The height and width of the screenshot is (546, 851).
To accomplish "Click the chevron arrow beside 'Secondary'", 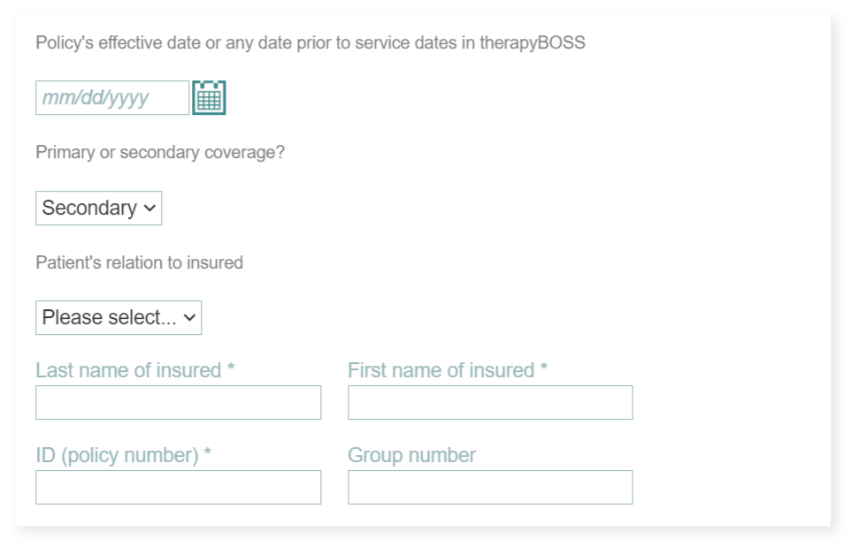I will (x=149, y=209).
